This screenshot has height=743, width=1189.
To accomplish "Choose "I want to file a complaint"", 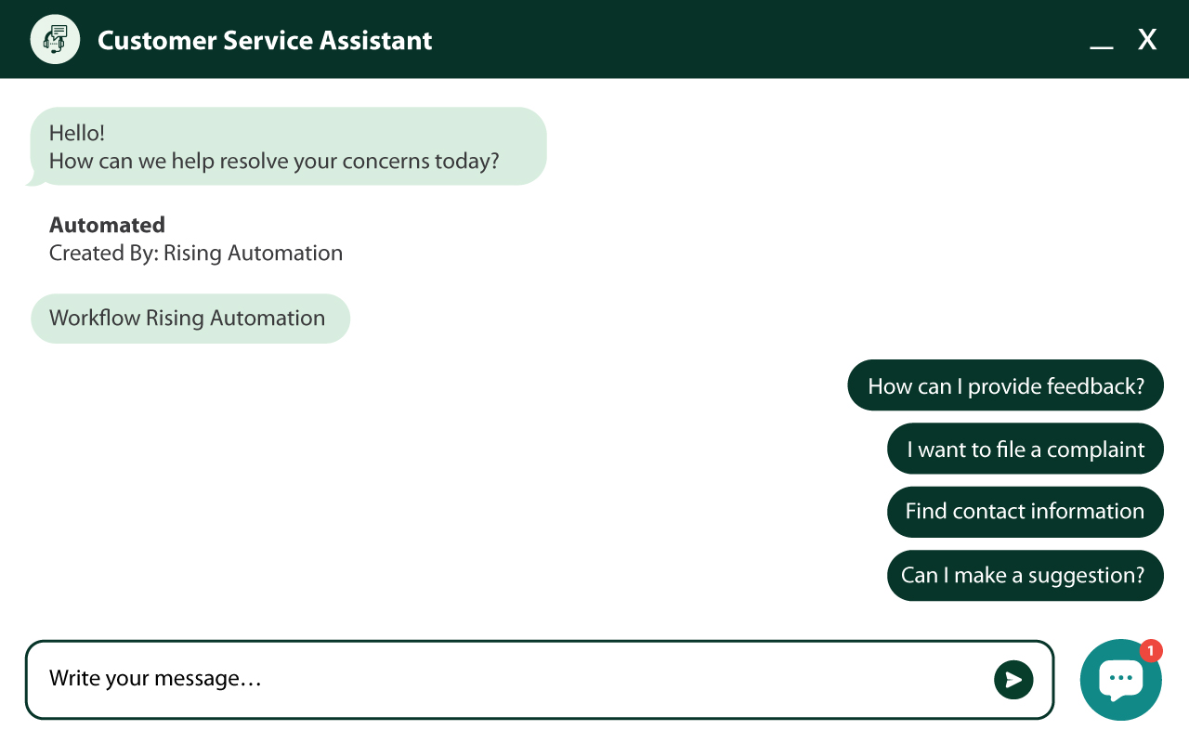I will click(x=1025, y=450).
